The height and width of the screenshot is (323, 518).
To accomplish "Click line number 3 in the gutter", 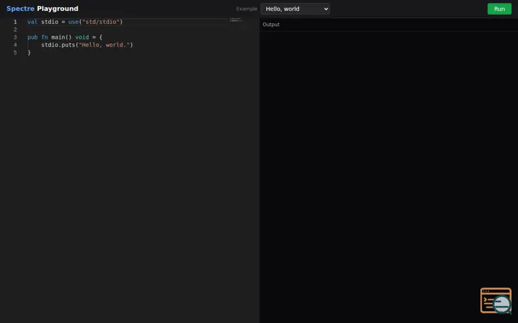I will click(x=15, y=37).
